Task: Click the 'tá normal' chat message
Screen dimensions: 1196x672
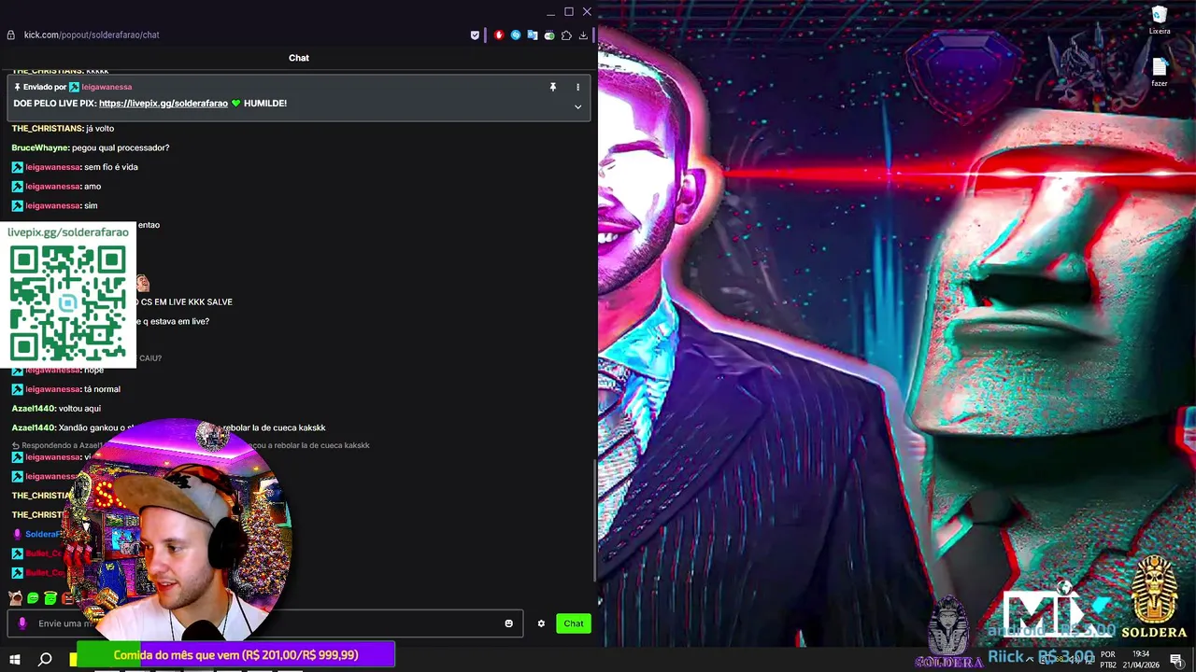Action: pos(102,389)
